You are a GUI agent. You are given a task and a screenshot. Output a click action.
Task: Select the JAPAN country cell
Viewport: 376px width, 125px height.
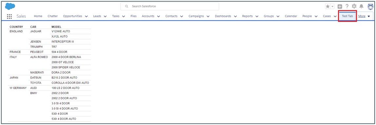[x=14, y=78]
